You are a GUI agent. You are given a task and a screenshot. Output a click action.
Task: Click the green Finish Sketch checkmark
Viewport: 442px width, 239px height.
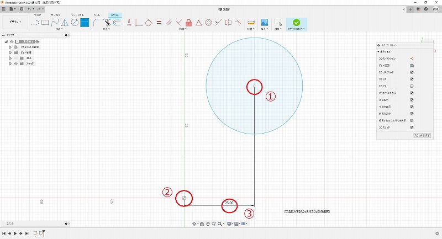click(x=296, y=23)
